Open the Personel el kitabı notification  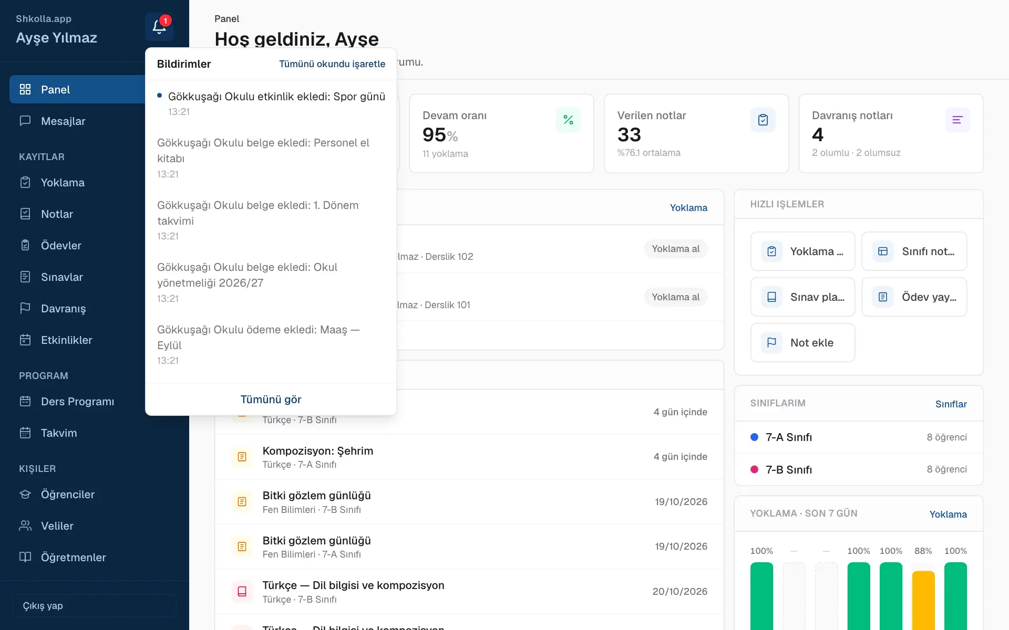pyautogui.click(x=271, y=158)
